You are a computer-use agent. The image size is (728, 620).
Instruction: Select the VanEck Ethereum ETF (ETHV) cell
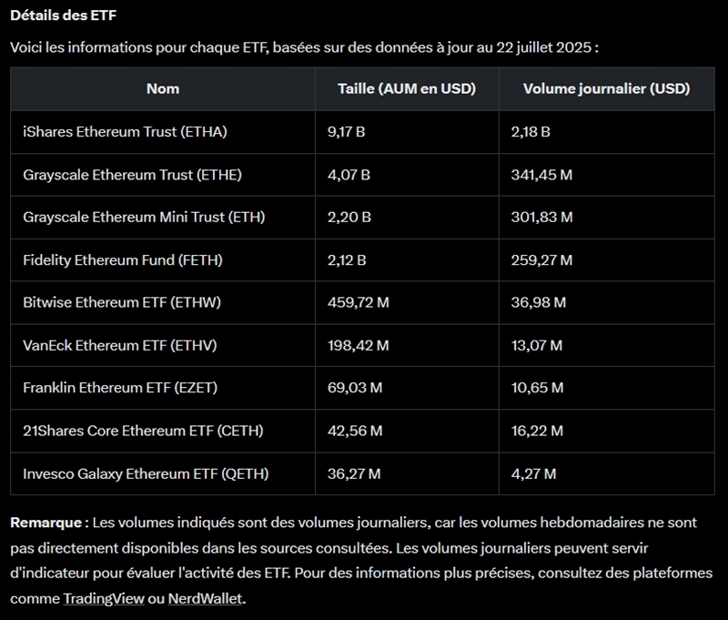tap(119, 345)
